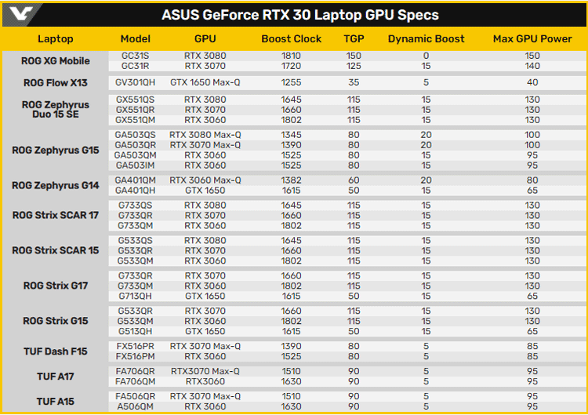Click model cell 'G733QS'

(136, 206)
